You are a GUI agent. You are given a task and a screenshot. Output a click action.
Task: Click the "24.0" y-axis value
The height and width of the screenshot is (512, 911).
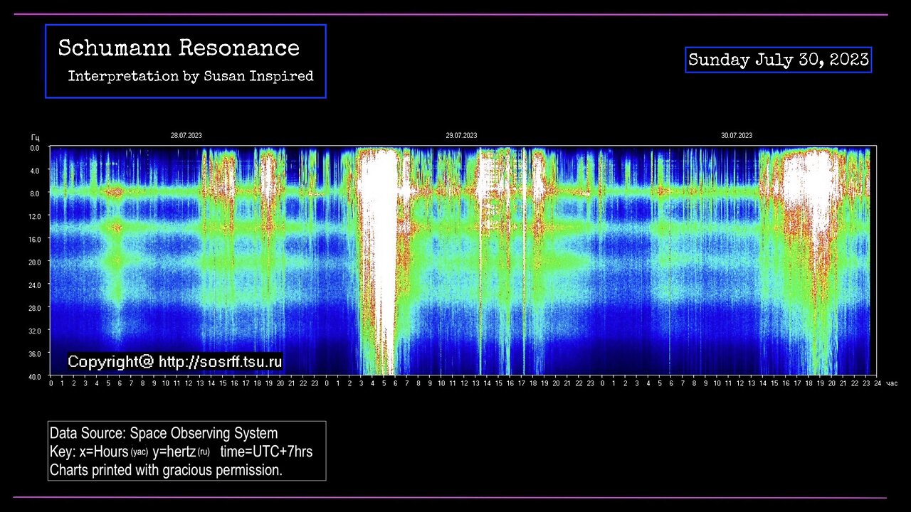35,284
